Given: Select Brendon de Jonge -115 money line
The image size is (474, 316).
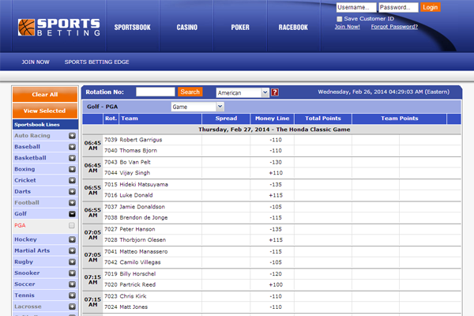Looking at the screenshot, I should pyautogui.click(x=276, y=218).
